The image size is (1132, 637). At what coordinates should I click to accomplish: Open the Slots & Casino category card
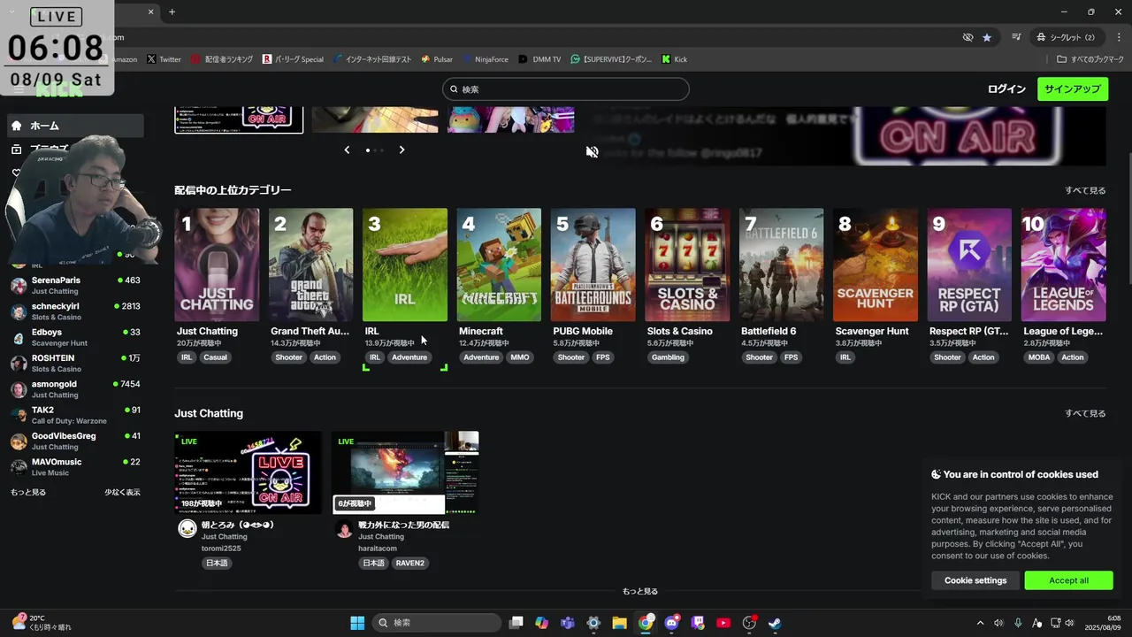click(687, 265)
